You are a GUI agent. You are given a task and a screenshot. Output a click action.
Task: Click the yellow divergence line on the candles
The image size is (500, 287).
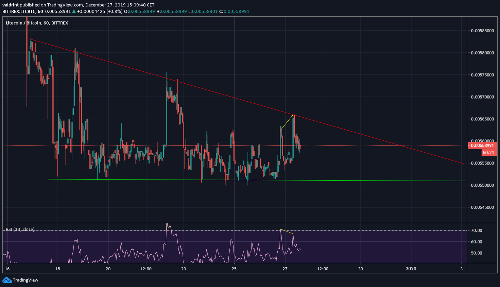coord(287,122)
